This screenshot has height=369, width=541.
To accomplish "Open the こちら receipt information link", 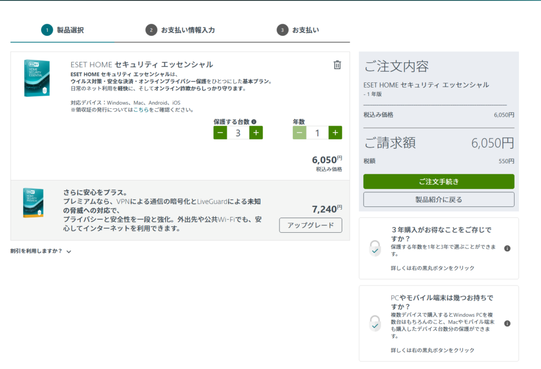I will [x=141, y=110].
